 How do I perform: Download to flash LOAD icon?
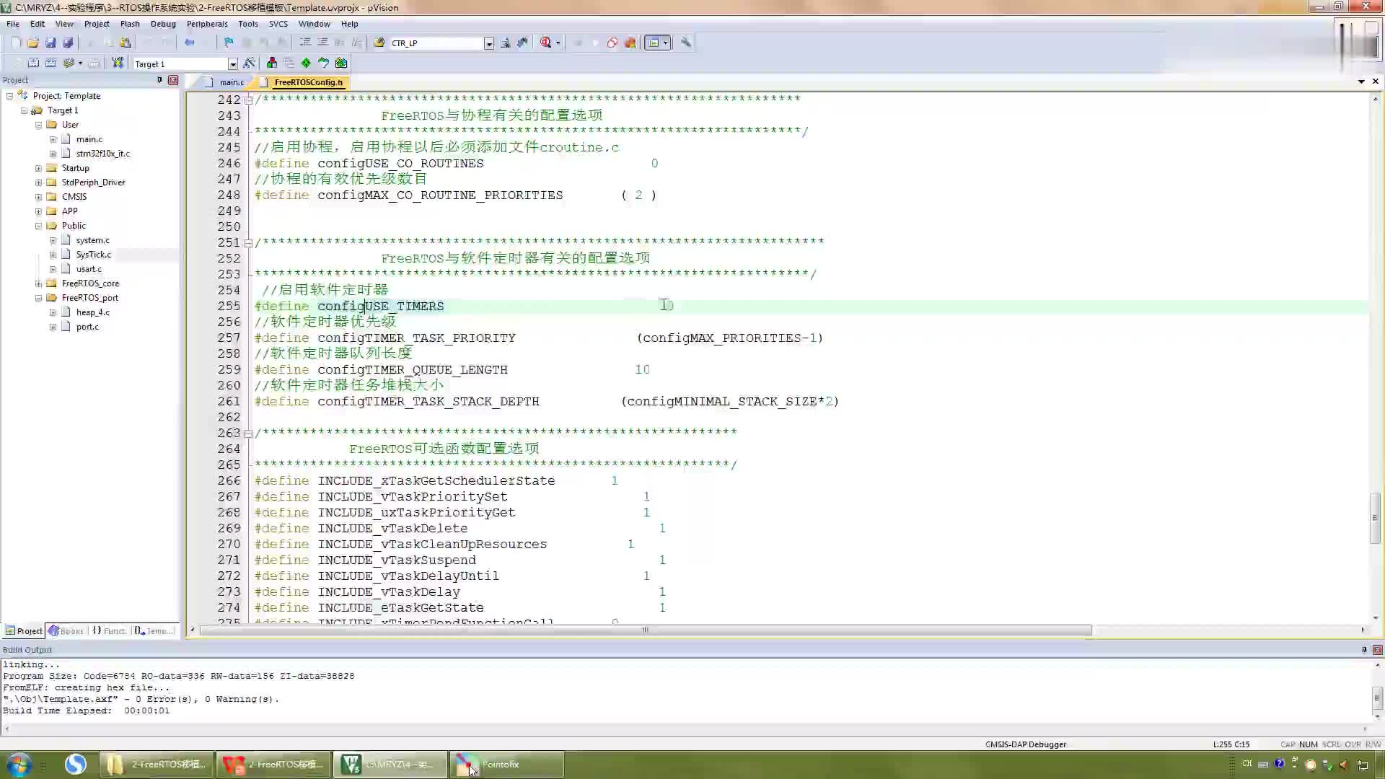[118, 63]
